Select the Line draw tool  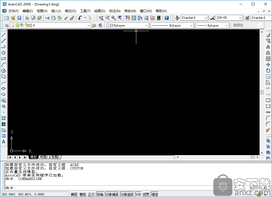coord(4,35)
